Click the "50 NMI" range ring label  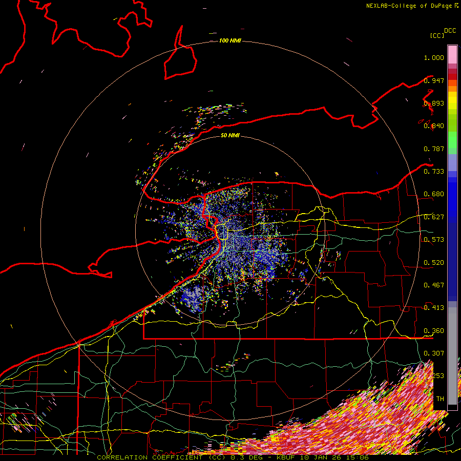tap(230, 135)
